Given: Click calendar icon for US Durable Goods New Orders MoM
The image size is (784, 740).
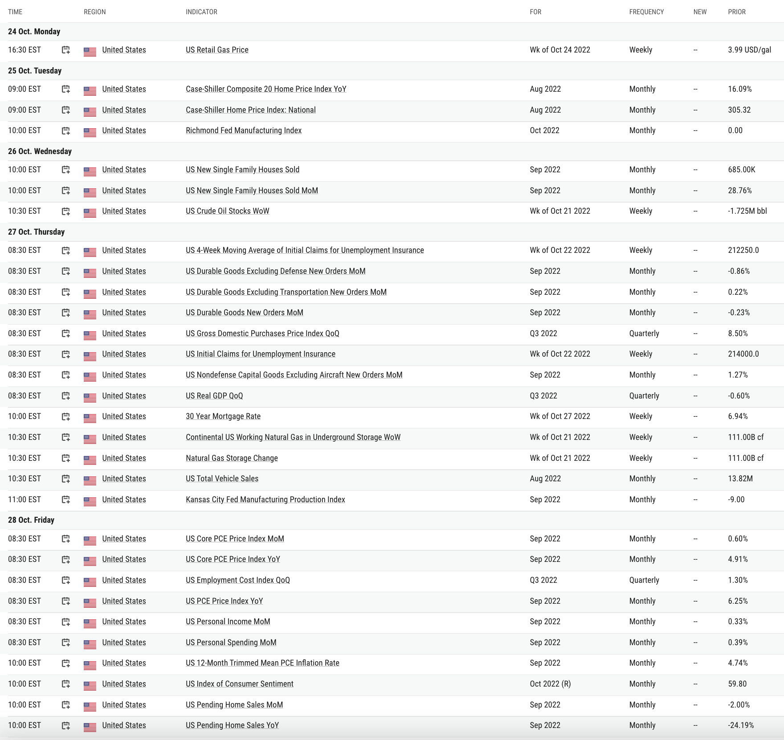Looking at the screenshot, I should [x=65, y=313].
